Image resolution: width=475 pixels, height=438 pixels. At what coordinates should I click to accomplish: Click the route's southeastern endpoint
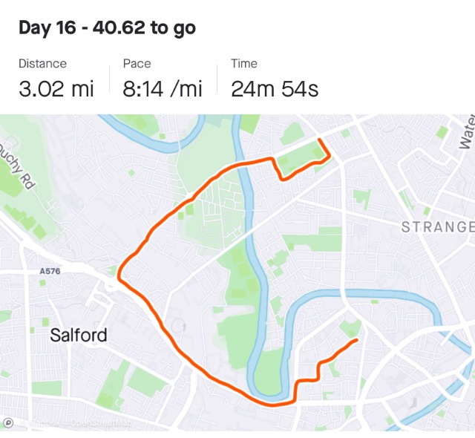tap(356, 341)
